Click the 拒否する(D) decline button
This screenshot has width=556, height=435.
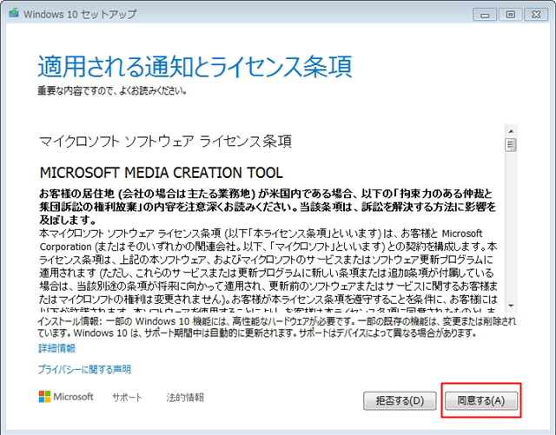400,400
